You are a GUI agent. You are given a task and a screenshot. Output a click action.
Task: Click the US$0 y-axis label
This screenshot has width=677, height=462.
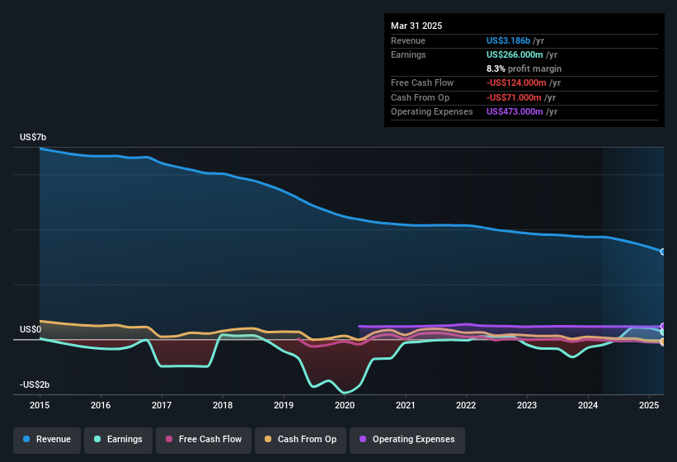(x=31, y=329)
